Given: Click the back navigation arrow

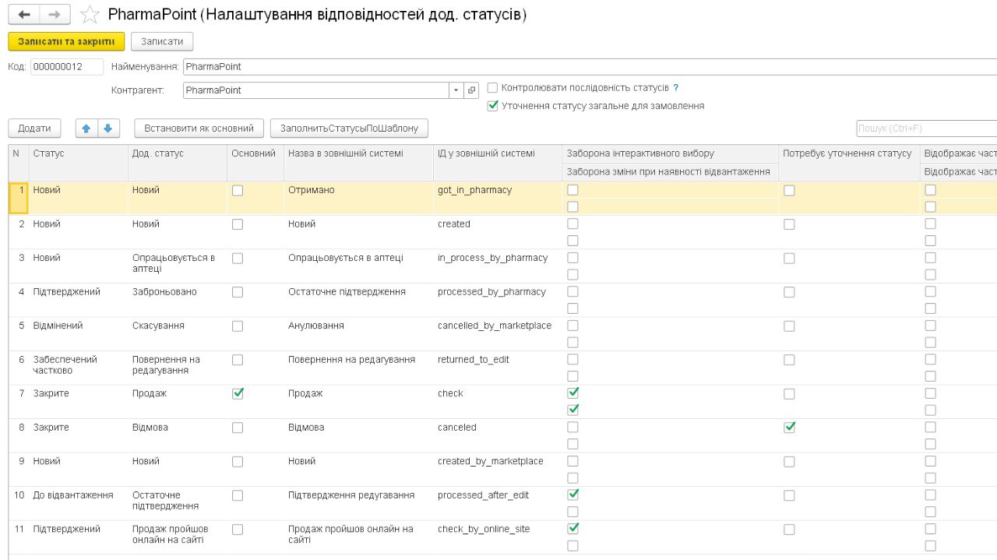Looking at the screenshot, I should coord(23,15).
